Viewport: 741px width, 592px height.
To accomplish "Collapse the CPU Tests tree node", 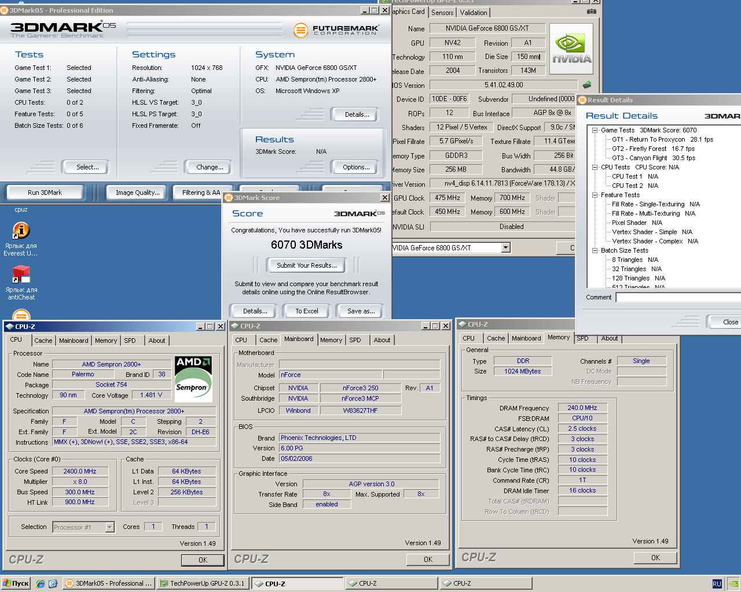I will click(x=595, y=167).
